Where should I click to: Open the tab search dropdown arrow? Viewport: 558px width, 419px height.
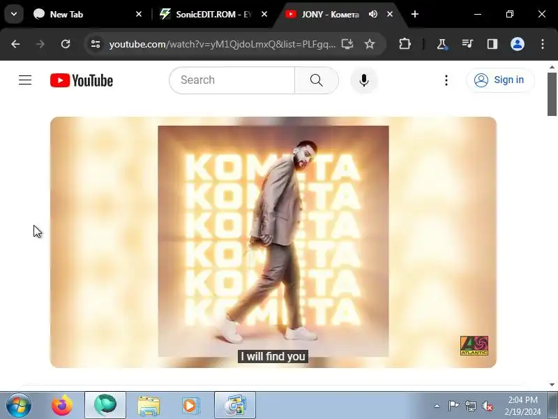click(14, 14)
